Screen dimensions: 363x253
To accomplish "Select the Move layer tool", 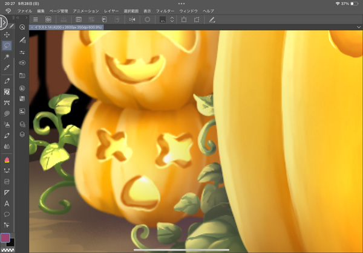I will [x=7, y=35].
